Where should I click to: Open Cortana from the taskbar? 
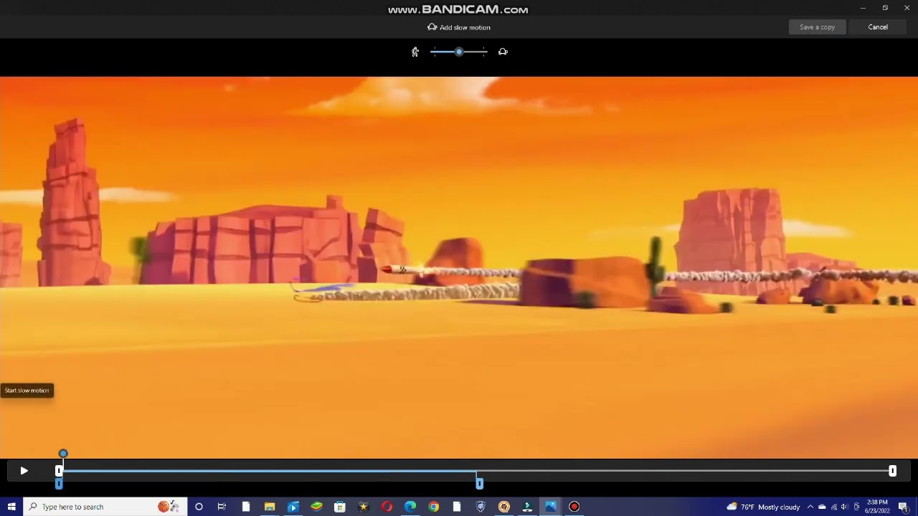click(199, 507)
